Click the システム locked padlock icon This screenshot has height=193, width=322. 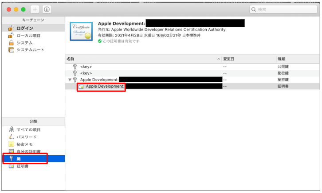click(11, 43)
